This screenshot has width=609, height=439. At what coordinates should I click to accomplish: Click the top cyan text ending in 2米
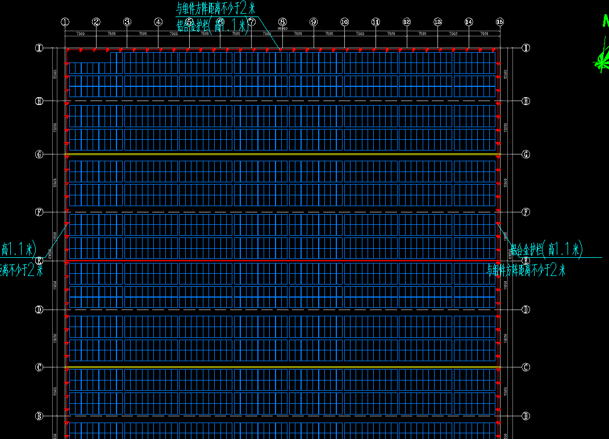(216, 8)
